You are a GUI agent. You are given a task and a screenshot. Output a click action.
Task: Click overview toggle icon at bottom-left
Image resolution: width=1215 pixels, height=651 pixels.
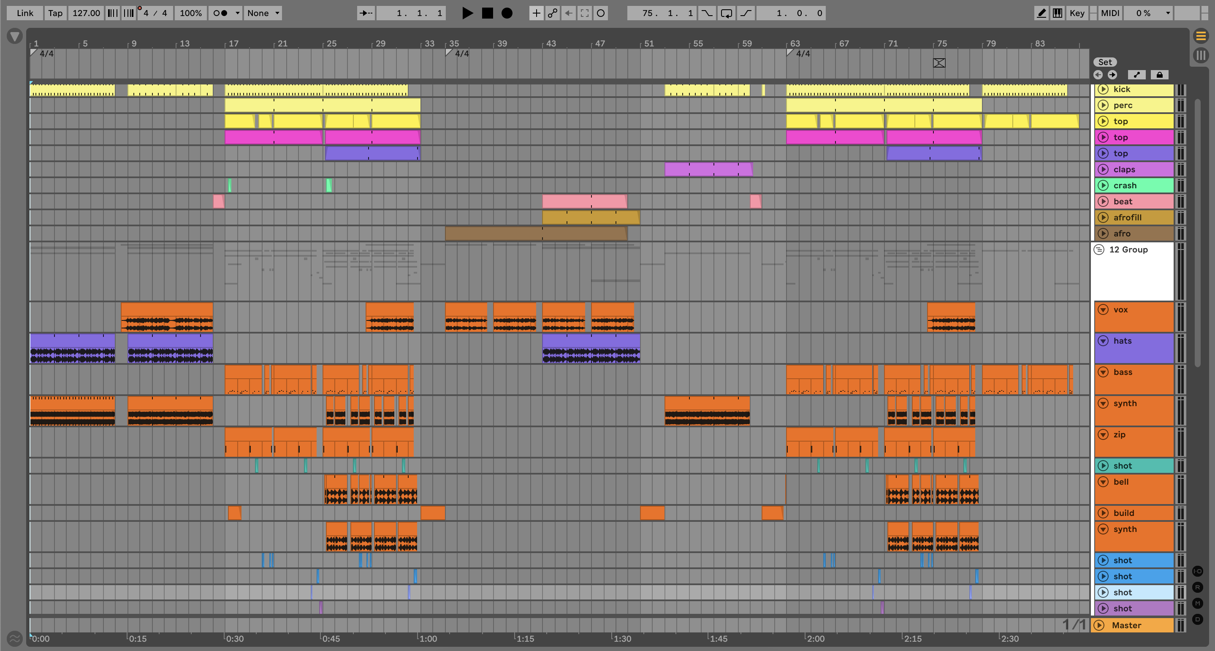click(x=15, y=639)
